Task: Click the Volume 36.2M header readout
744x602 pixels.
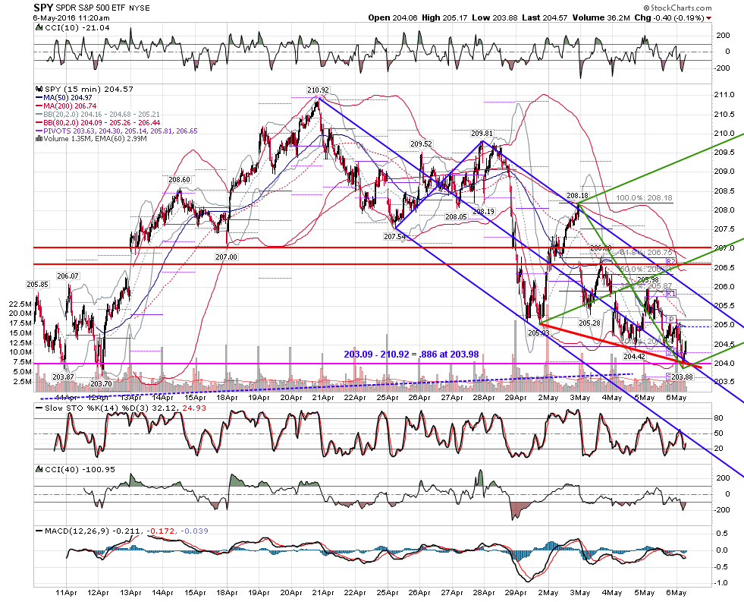Action: click(x=601, y=18)
